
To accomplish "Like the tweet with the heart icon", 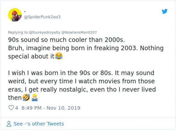I will tap(11, 108).
